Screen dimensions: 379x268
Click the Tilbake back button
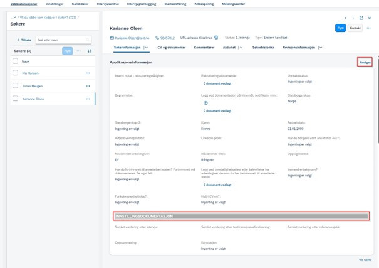[x=24, y=40]
